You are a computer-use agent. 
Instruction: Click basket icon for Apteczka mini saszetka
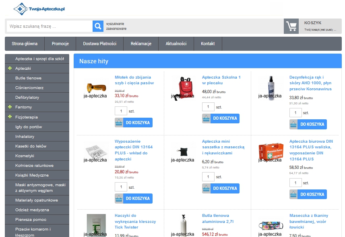pyautogui.click(x=207, y=189)
